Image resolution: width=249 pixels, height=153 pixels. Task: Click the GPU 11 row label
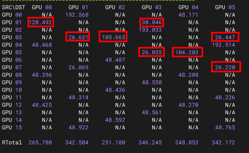(x=12, y=97)
